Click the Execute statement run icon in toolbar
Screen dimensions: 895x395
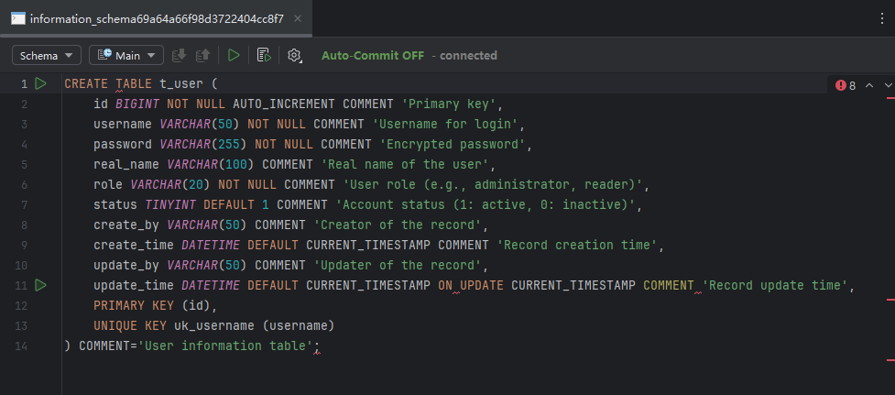pyautogui.click(x=235, y=56)
